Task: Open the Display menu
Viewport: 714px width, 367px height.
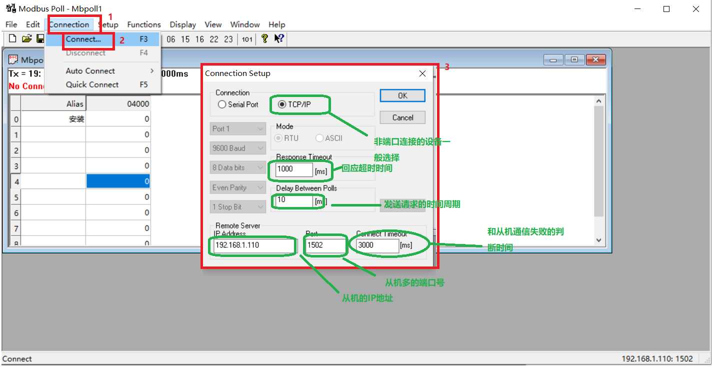Action: pyautogui.click(x=182, y=24)
